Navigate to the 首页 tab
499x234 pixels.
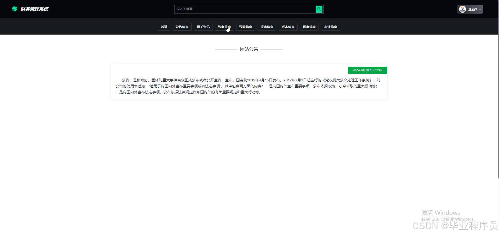tap(164, 27)
